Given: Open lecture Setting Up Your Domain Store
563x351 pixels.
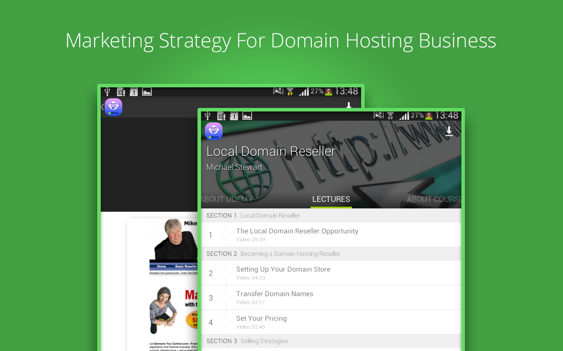Looking at the screenshot, I should point(331,273).
